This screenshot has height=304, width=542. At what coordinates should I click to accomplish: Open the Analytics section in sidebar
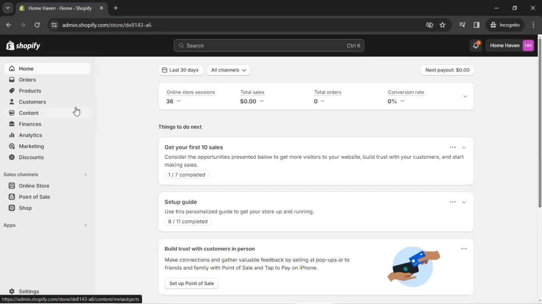tap(30, 135)
